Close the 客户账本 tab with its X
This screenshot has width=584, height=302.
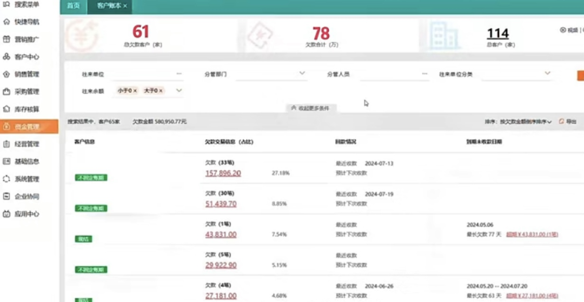[x=125, y=6]
